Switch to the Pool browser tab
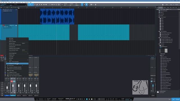 176,8
